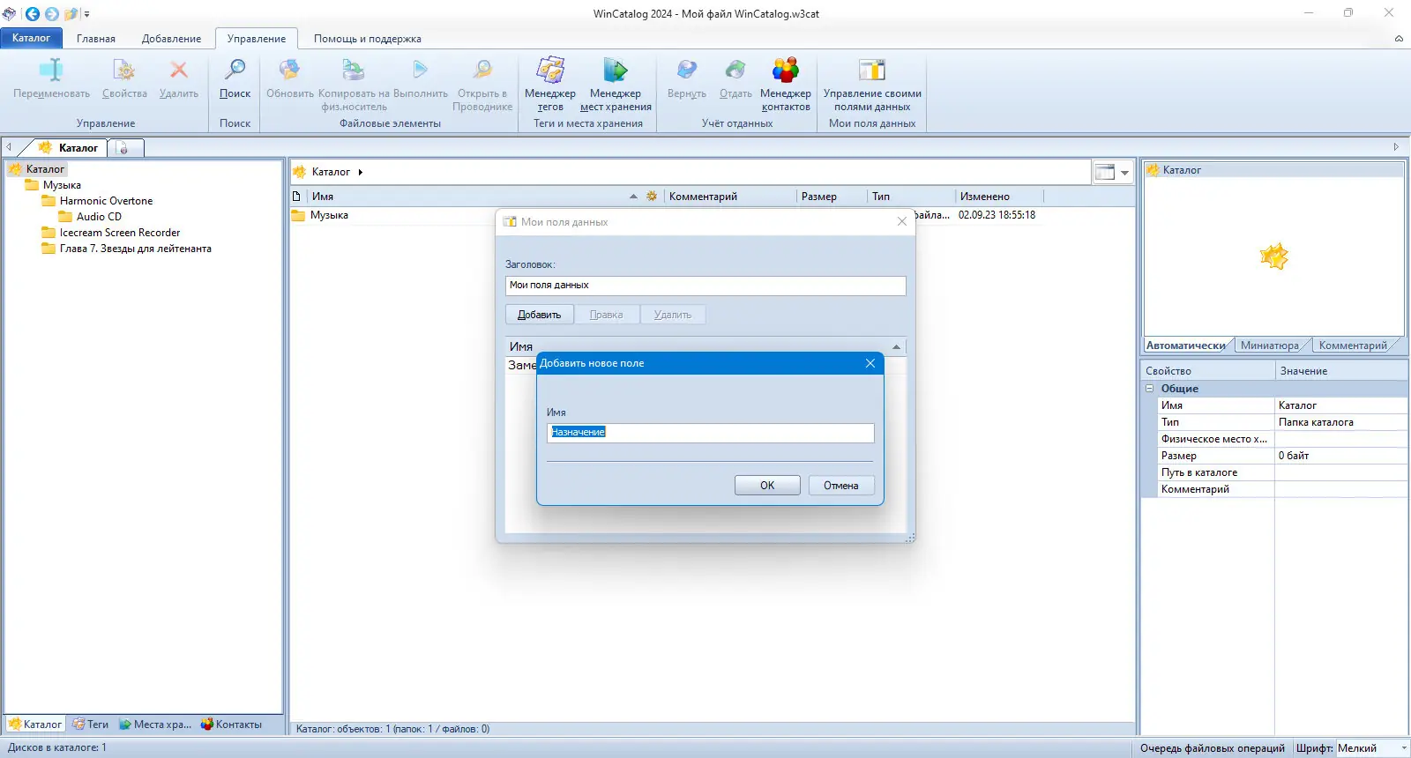Click the Заголовок text field
Image resolution: width=1411 pixels, height=758 pixels.
click(x=705, y=286)
